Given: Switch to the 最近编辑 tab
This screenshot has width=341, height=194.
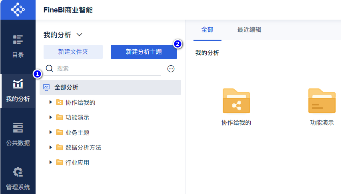Looking at the screenshot, I should [249, 30].
